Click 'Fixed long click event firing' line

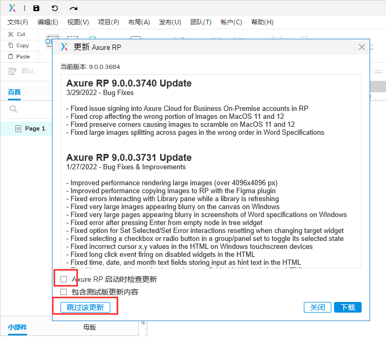coord(161,254)
